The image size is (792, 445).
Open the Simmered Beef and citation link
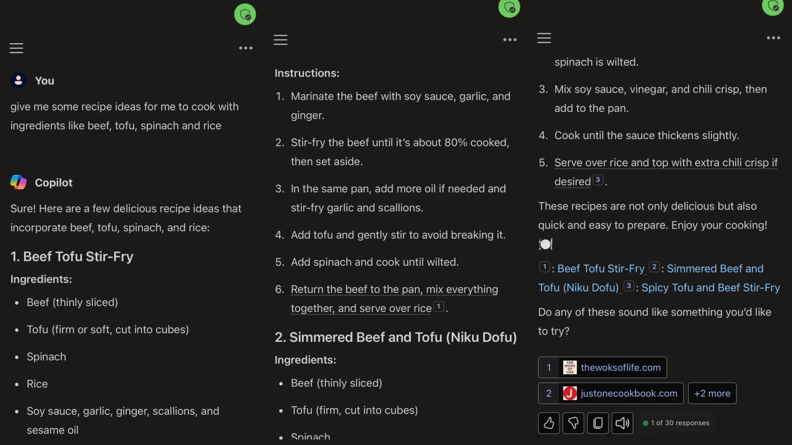point(715,269)
